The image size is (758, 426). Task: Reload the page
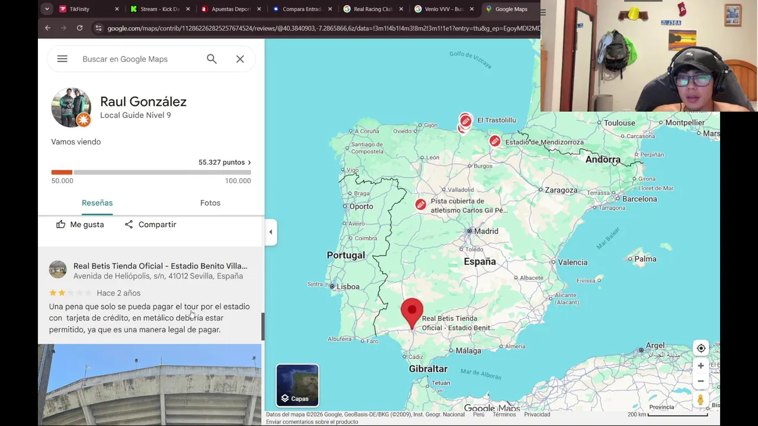coord(79,28)
